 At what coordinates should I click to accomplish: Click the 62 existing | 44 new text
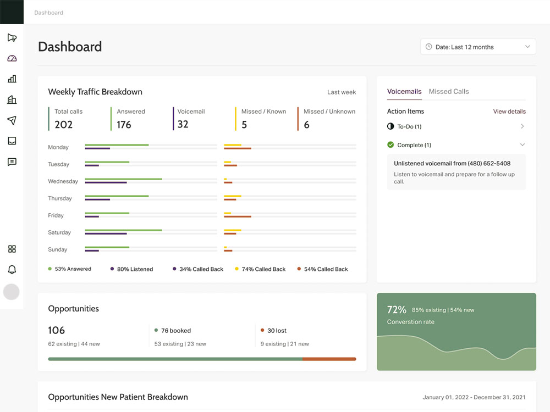coord(74,344)
